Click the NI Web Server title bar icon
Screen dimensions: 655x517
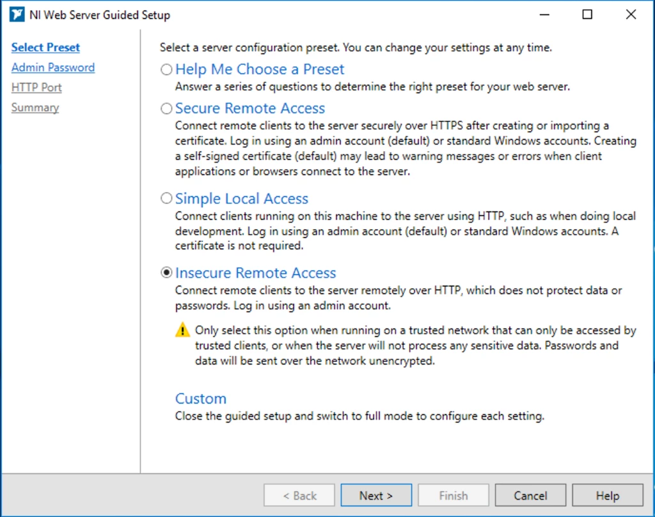click(x=17, y=15)
